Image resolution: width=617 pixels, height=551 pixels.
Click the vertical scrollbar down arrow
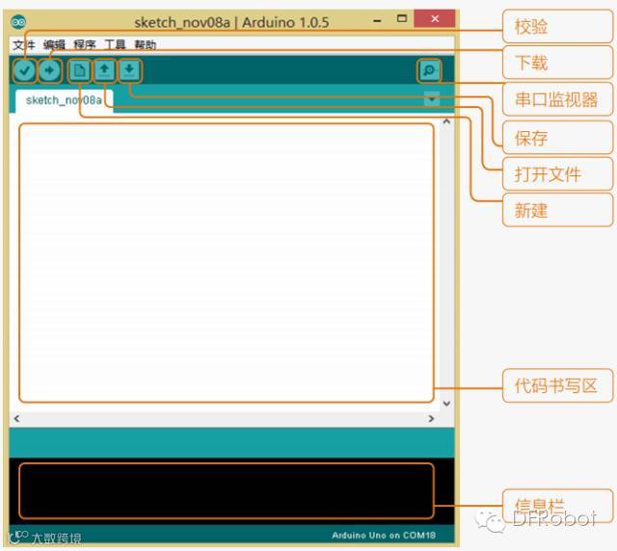[446, 403]
